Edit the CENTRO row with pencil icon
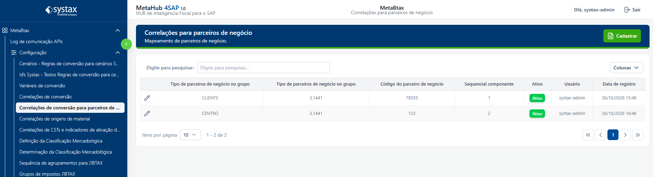Screen dimensions: 653x177 point(147,114)
